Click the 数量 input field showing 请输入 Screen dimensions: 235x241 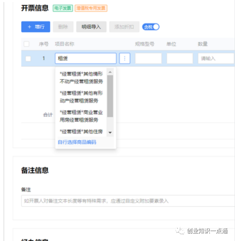click(216, 58)
